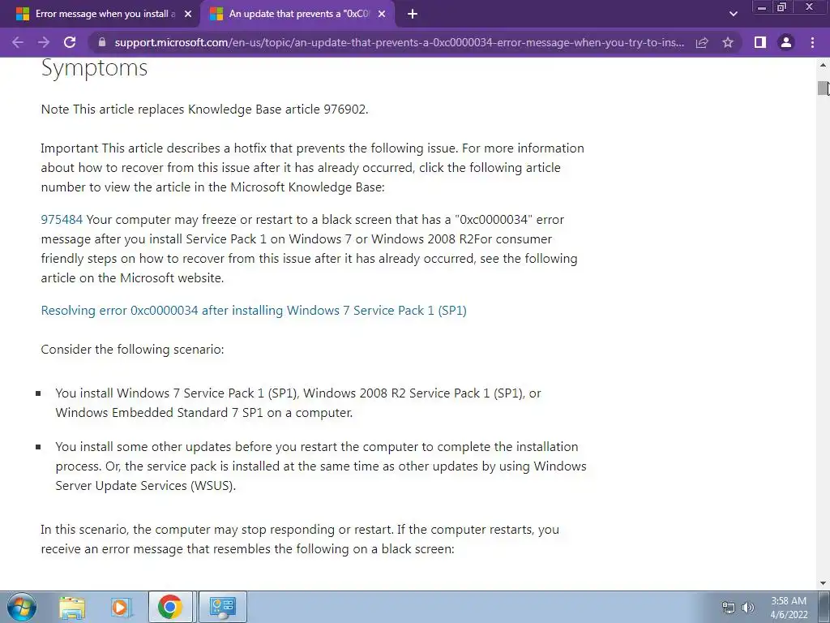Open the Control Panel taskbar item

[x=222, y=607]
